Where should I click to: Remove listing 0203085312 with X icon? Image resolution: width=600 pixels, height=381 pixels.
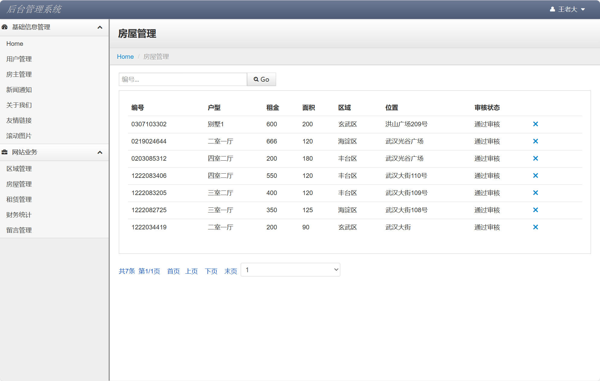point(535,159)
